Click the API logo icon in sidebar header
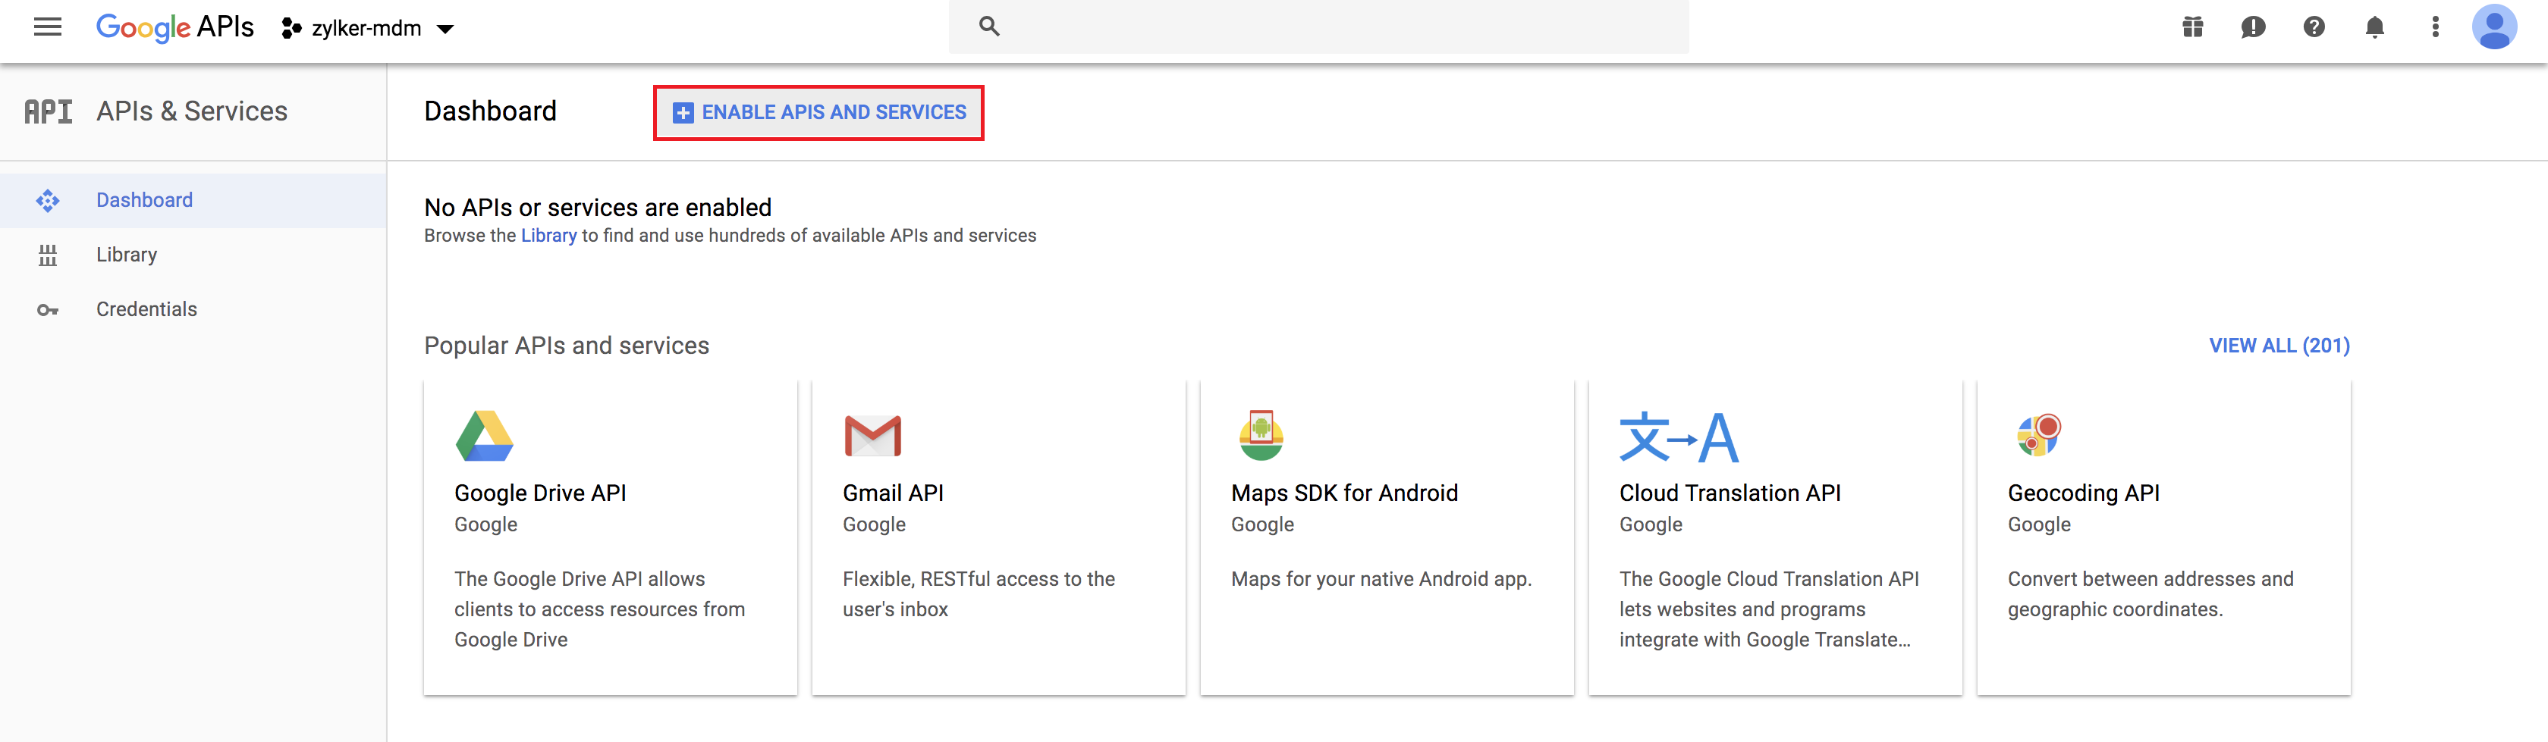The height and width of the screenshot is (742, 2548). (49, 111)
